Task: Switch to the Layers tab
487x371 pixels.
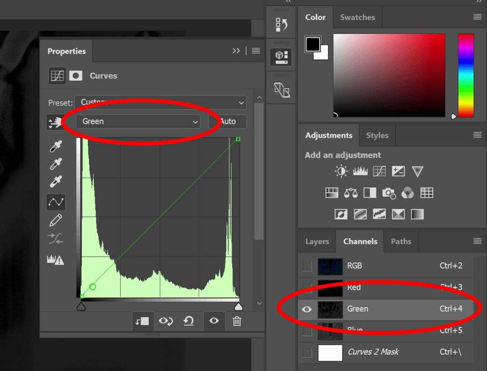Action: click(317, 241)
